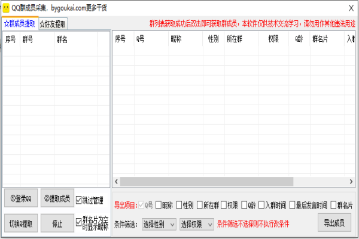Click the yellow app icon in title bar
Screen dimensions: 359x239
click(6, 8)
